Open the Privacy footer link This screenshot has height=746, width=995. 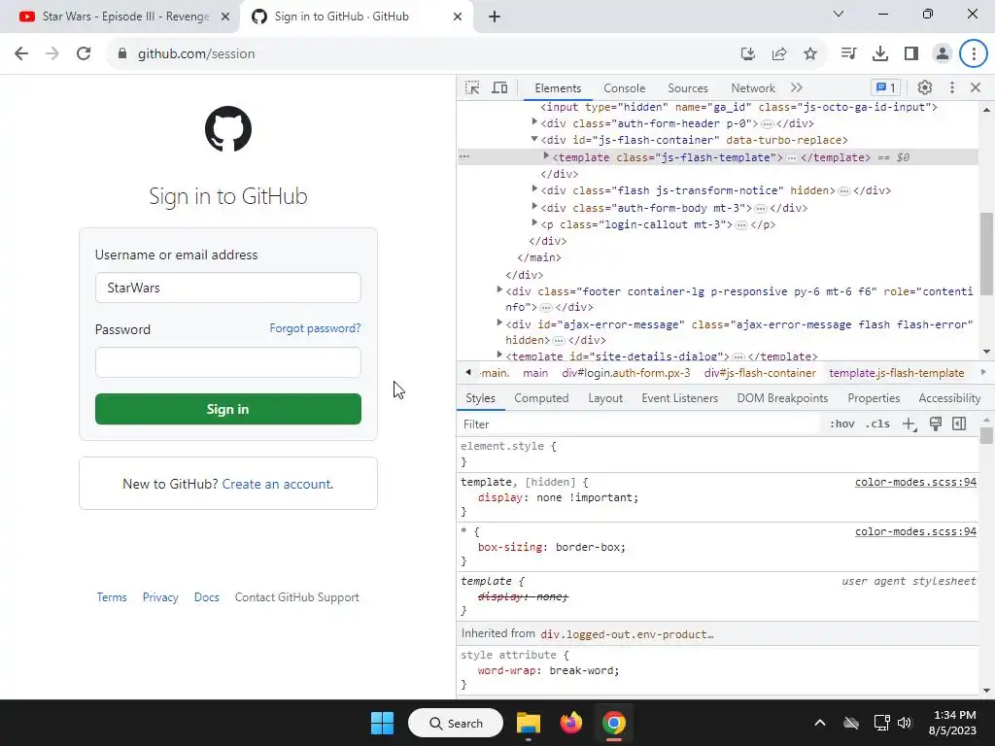point(160,597)
